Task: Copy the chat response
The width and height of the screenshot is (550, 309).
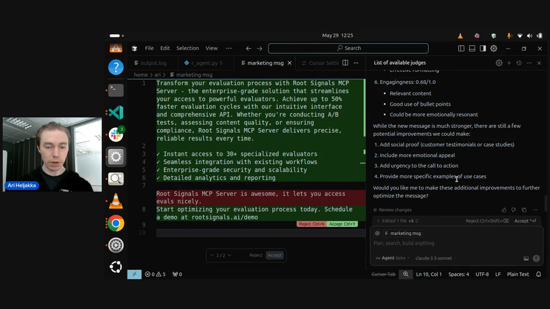Action: point(524,210)
